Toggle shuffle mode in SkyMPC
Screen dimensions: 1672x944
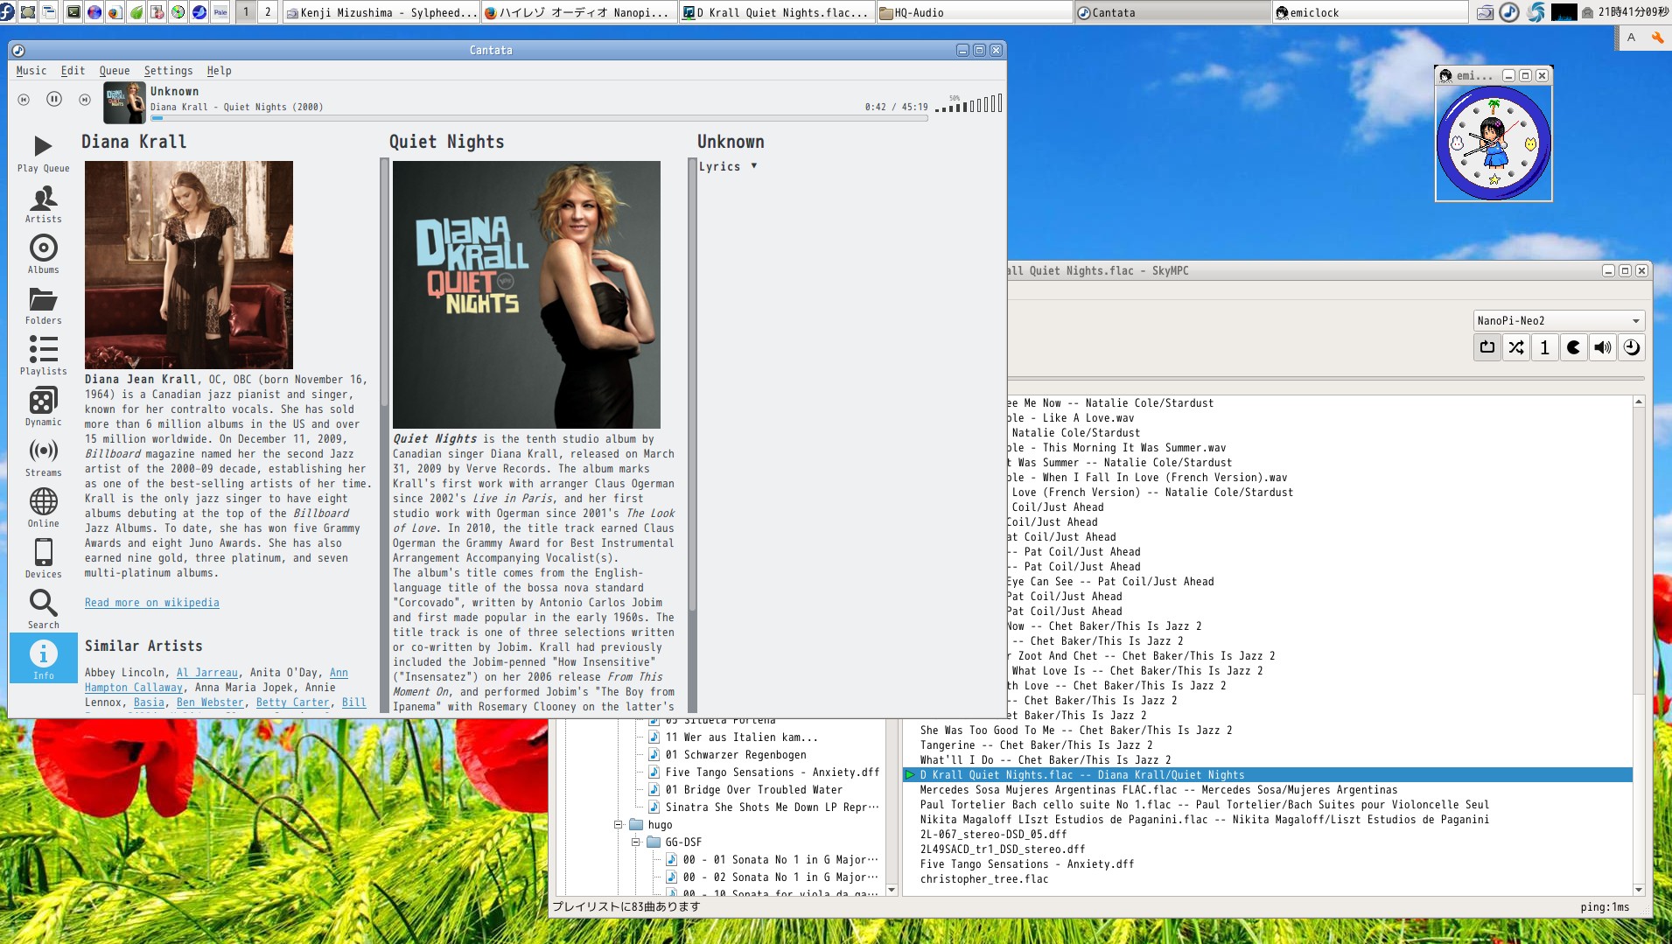[1516, 348]
